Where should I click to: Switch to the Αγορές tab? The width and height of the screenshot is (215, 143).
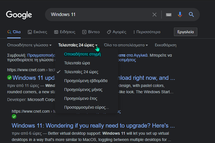click(117, 32)
